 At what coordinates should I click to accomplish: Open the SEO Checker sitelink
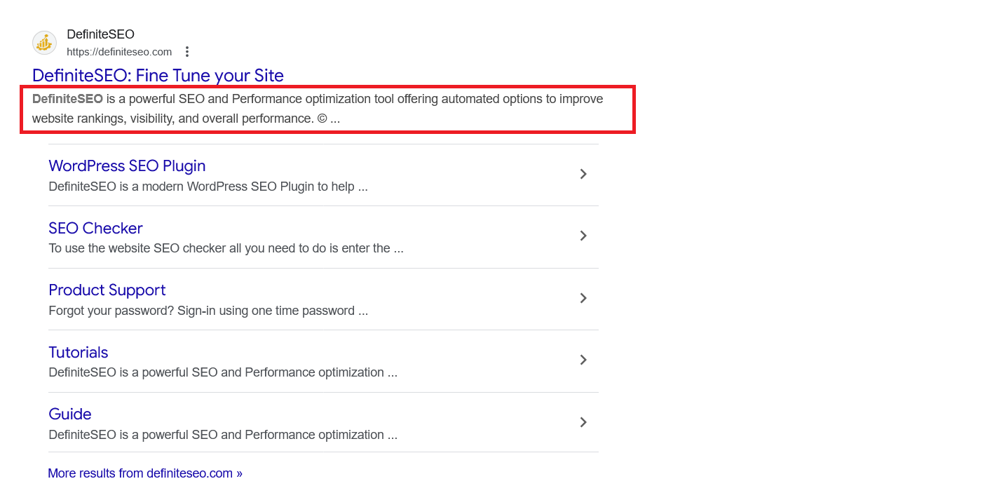[95, 228]
